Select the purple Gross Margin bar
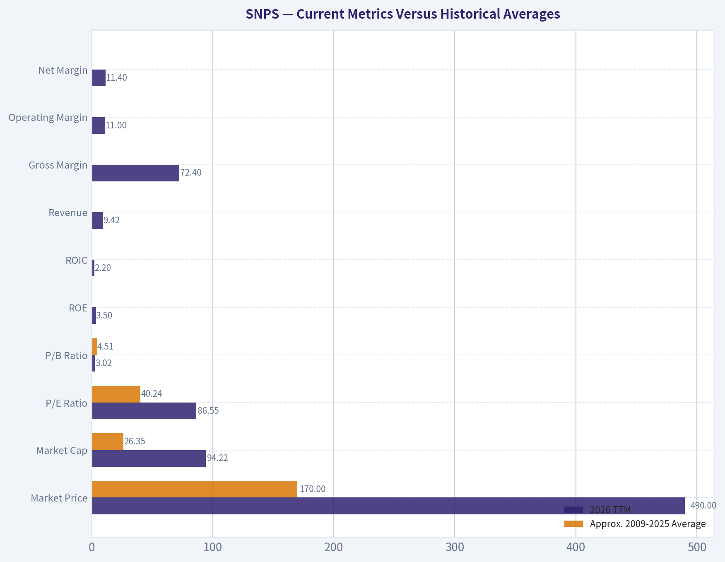 pyautogui.click(x=136, y=173)
